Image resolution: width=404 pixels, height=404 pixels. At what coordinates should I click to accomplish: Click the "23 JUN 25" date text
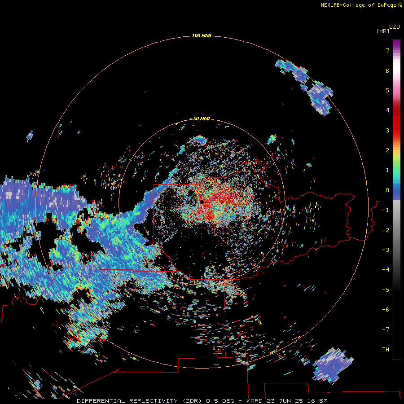tap(286, 401)
